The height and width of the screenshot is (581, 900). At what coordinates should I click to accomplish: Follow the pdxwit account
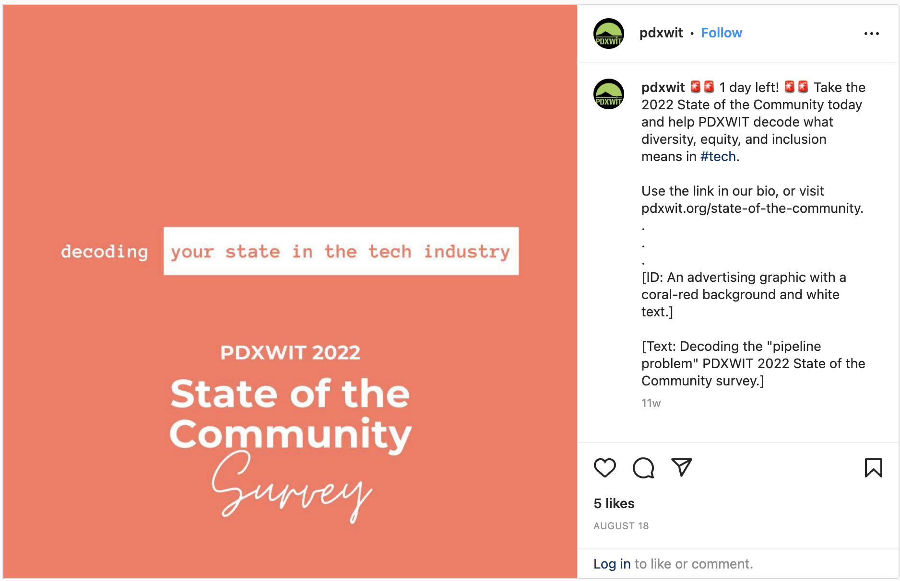click(x=721, y=33)
